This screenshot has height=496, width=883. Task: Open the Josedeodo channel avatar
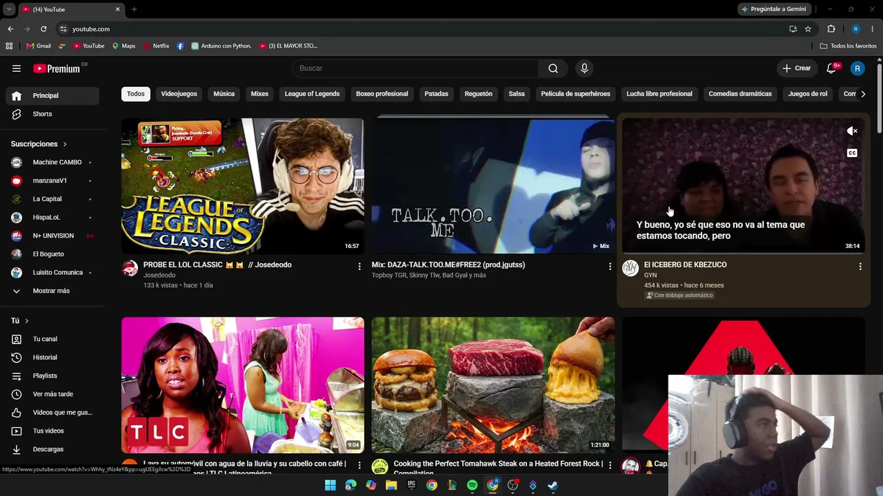pyautogui.click(x=130, y=268)
